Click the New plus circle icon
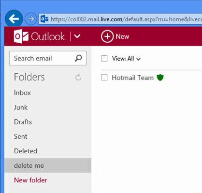The height and width of the screenshot is (193, 202). [107, 36]
